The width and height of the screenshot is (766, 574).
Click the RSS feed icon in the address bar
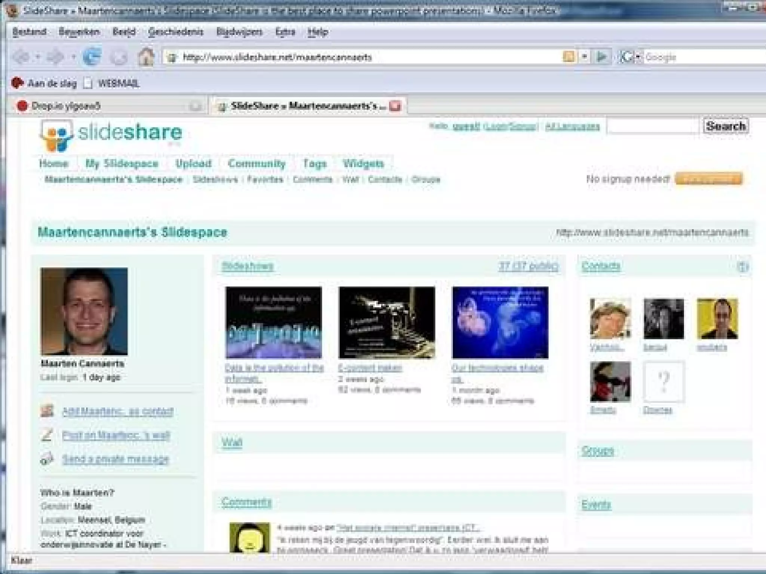pos(569,57)
